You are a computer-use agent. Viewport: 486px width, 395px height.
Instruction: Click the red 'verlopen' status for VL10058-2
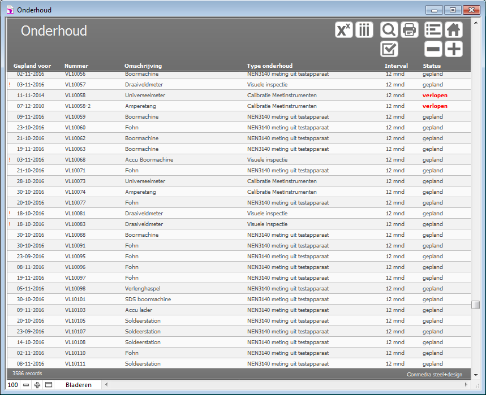click(435, 106)
